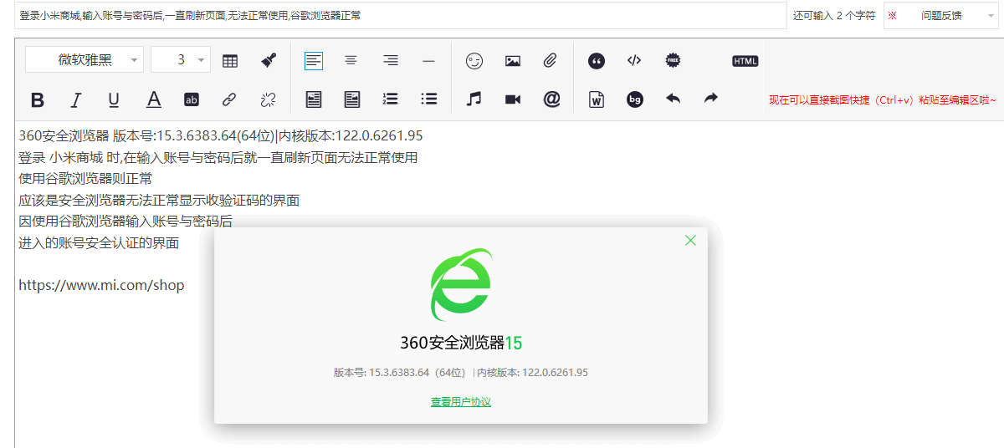1004x448 pixels.
Task: Align text left
Action: pyautogui.click(x=314, y=60)
